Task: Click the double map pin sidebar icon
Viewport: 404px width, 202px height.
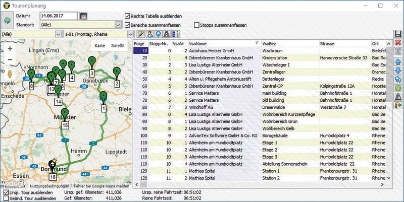Action: [x=398, y=80]
